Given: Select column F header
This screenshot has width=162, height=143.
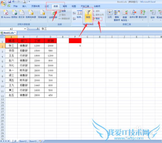Looking at the screenshot, I should [75, 37].
